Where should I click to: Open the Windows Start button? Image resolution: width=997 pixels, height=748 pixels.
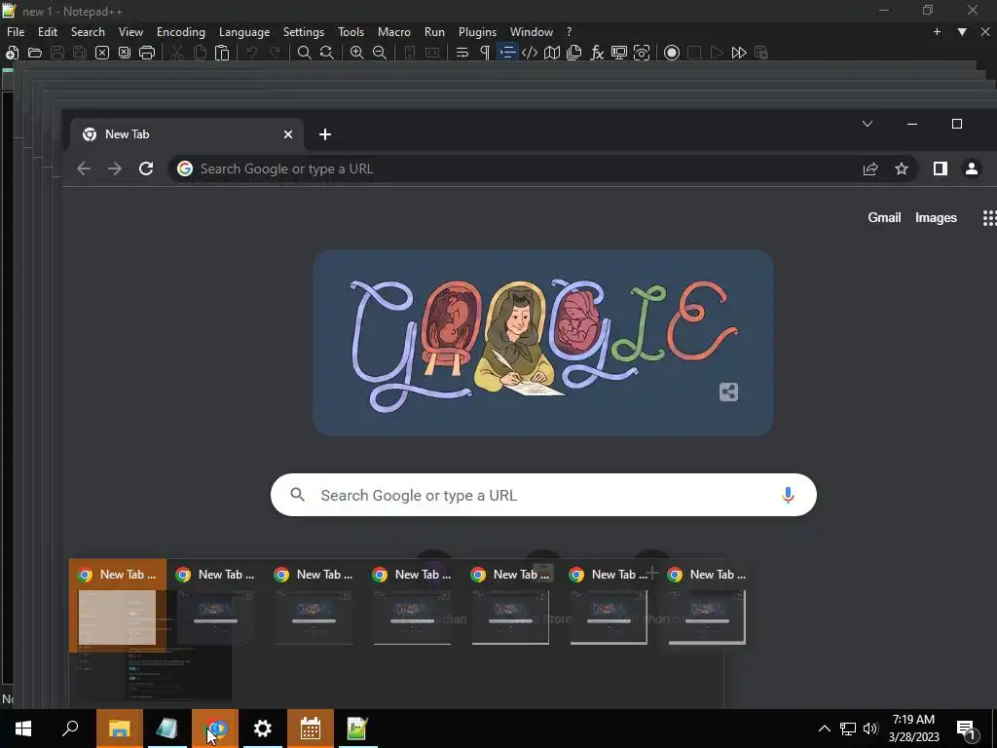tap(23, 729)
